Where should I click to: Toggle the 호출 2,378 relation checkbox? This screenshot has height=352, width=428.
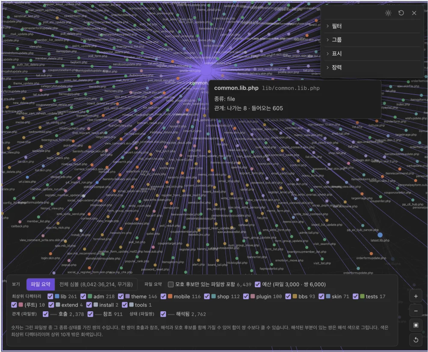coord(46,314)
